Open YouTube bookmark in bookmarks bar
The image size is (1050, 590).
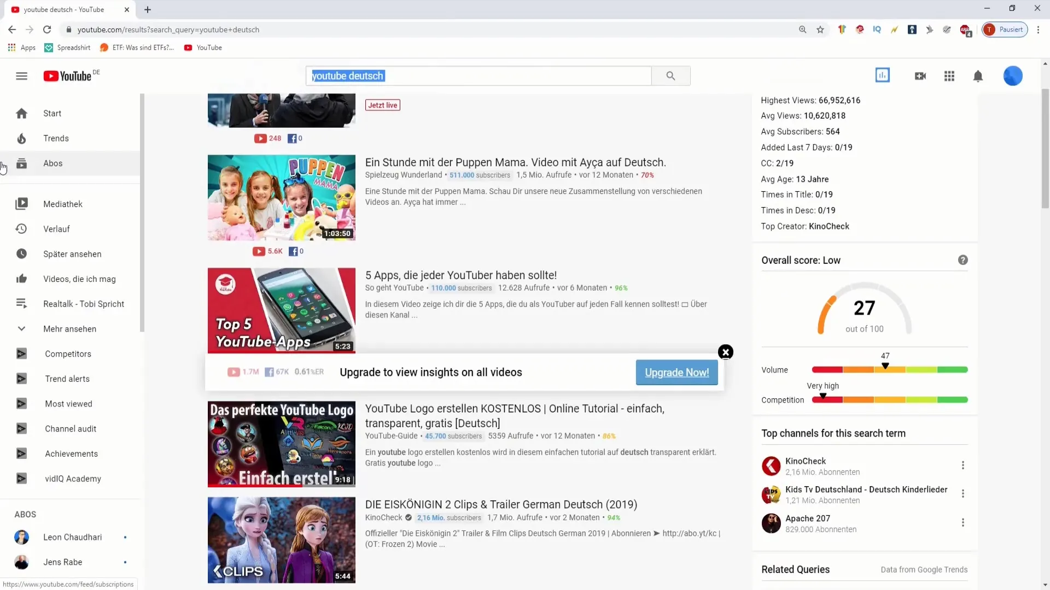pos(203,48)
